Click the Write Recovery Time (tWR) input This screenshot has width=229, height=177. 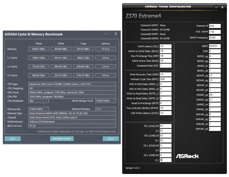click(165, 74)
